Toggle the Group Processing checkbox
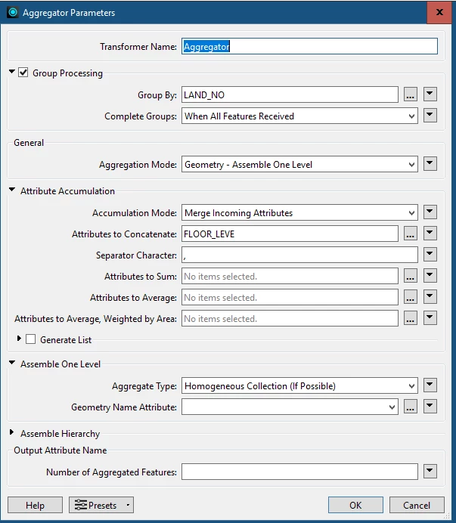The image size is (456, 523). click(23, 72)
